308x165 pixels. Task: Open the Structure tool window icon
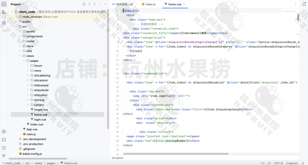(4, 12)
